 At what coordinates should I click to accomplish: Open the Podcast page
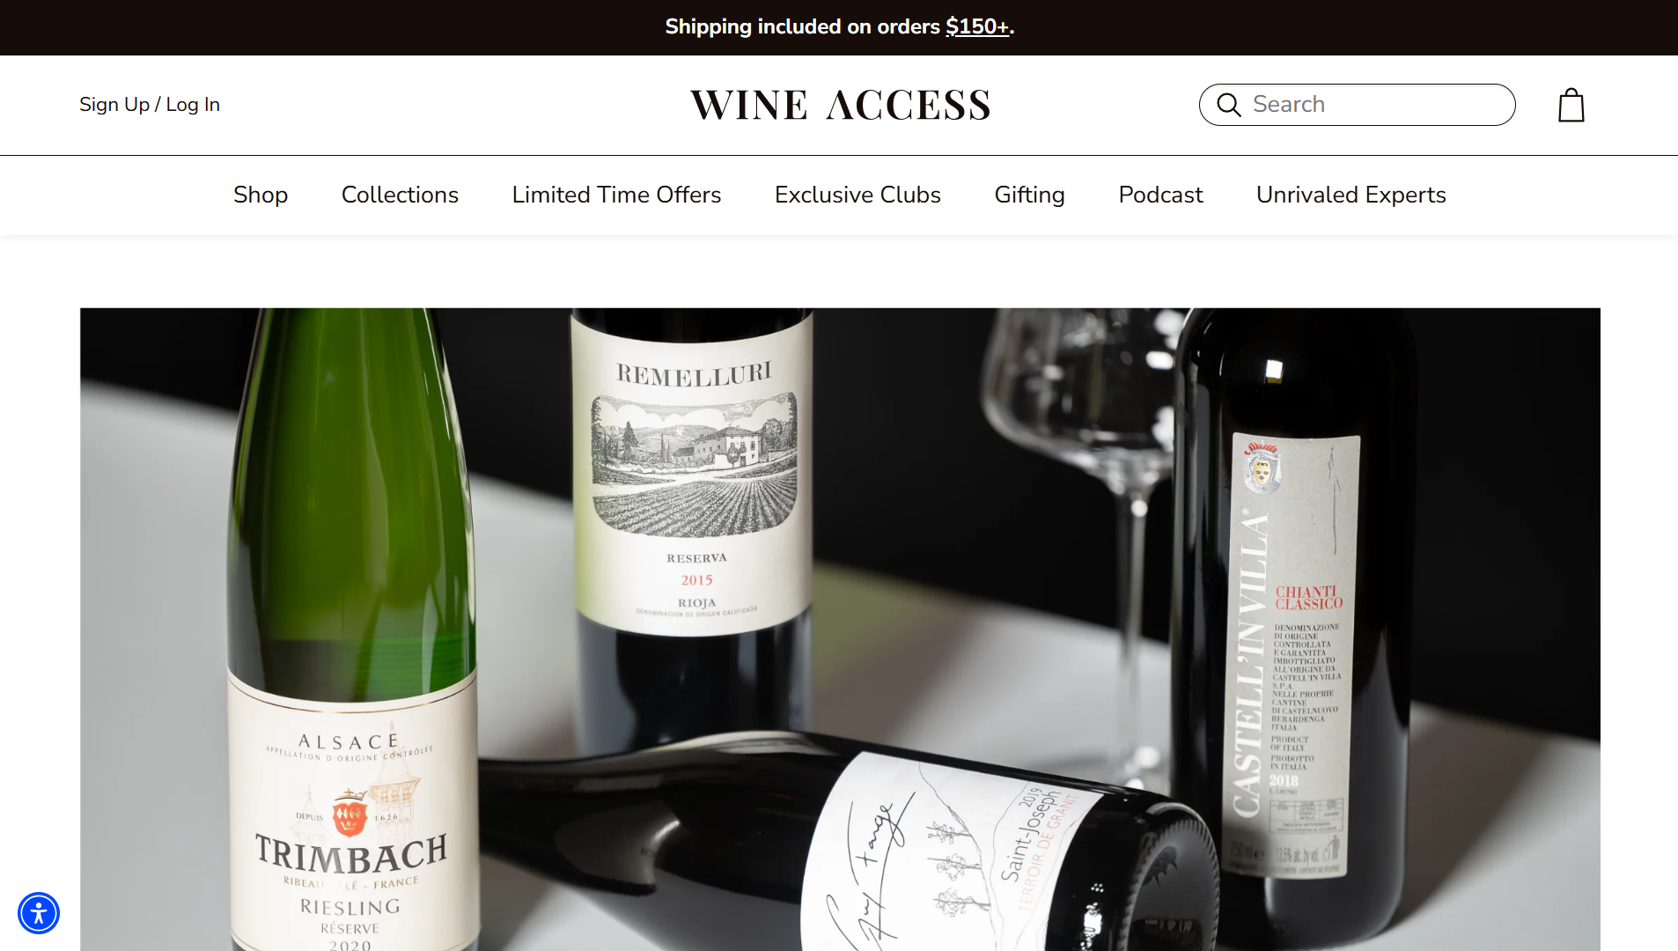(1160, 195)
